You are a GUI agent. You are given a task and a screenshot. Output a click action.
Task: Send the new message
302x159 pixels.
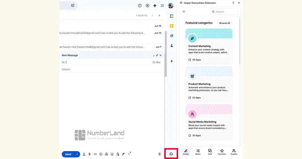[68, 154]
